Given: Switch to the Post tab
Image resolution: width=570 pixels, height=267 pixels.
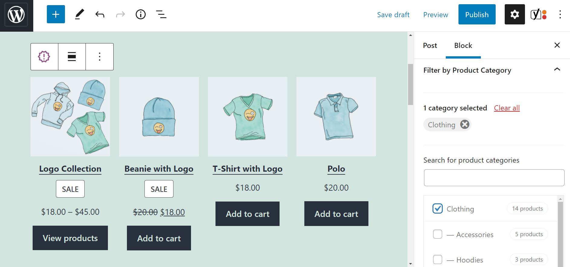Looking at the screenshot, I should [429, 45].
